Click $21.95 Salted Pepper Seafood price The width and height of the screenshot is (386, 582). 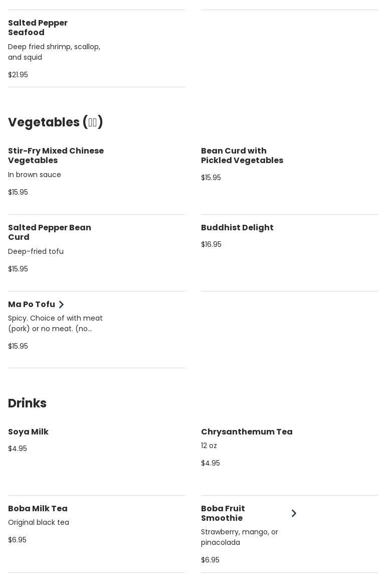click(18, 75)
